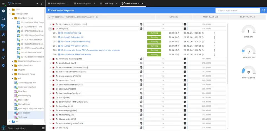This screenshot has height=131, width=267.
Task: Click the CPU chip icon for 09 - CHECK_PPP_SESSION
Action: [141, 24]
